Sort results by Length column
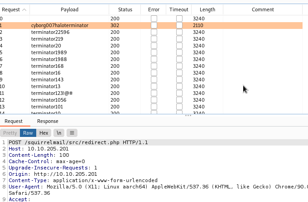 (x=207, y=9)
